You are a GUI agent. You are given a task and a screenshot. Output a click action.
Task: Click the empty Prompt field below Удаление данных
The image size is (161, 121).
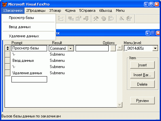[29, 79]
